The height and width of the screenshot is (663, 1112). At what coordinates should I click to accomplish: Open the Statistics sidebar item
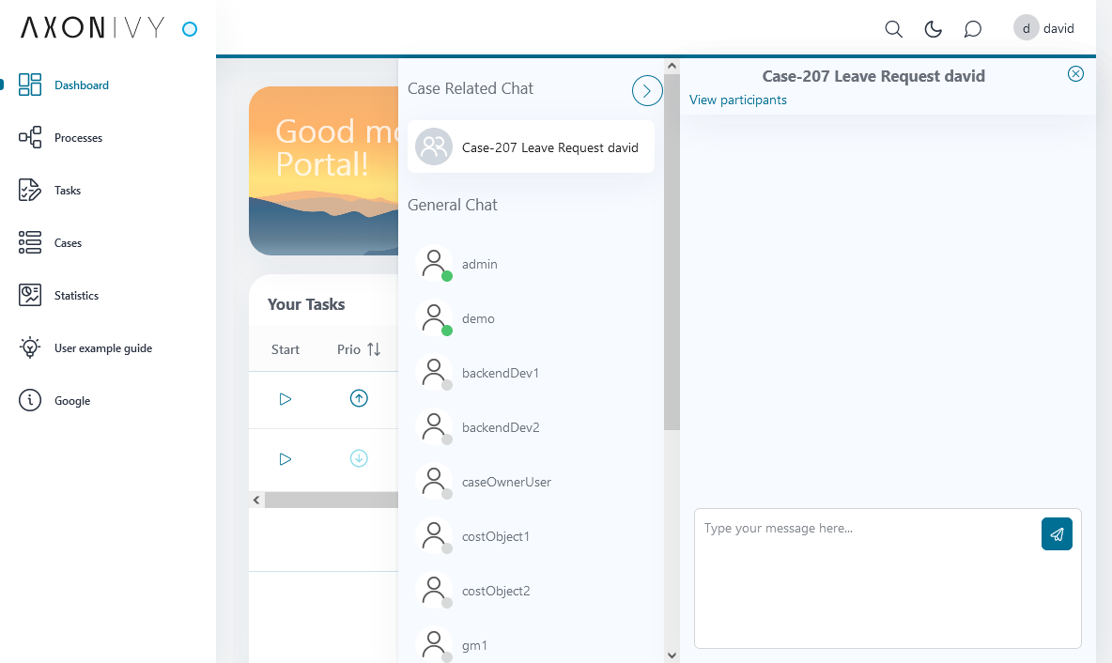coord(76,296)
